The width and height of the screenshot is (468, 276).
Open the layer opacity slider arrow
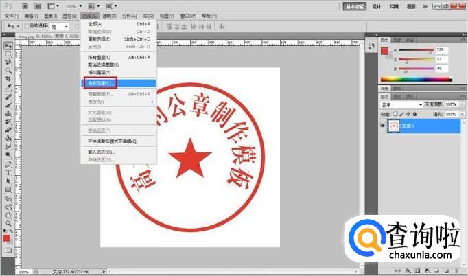click(462, 104)
